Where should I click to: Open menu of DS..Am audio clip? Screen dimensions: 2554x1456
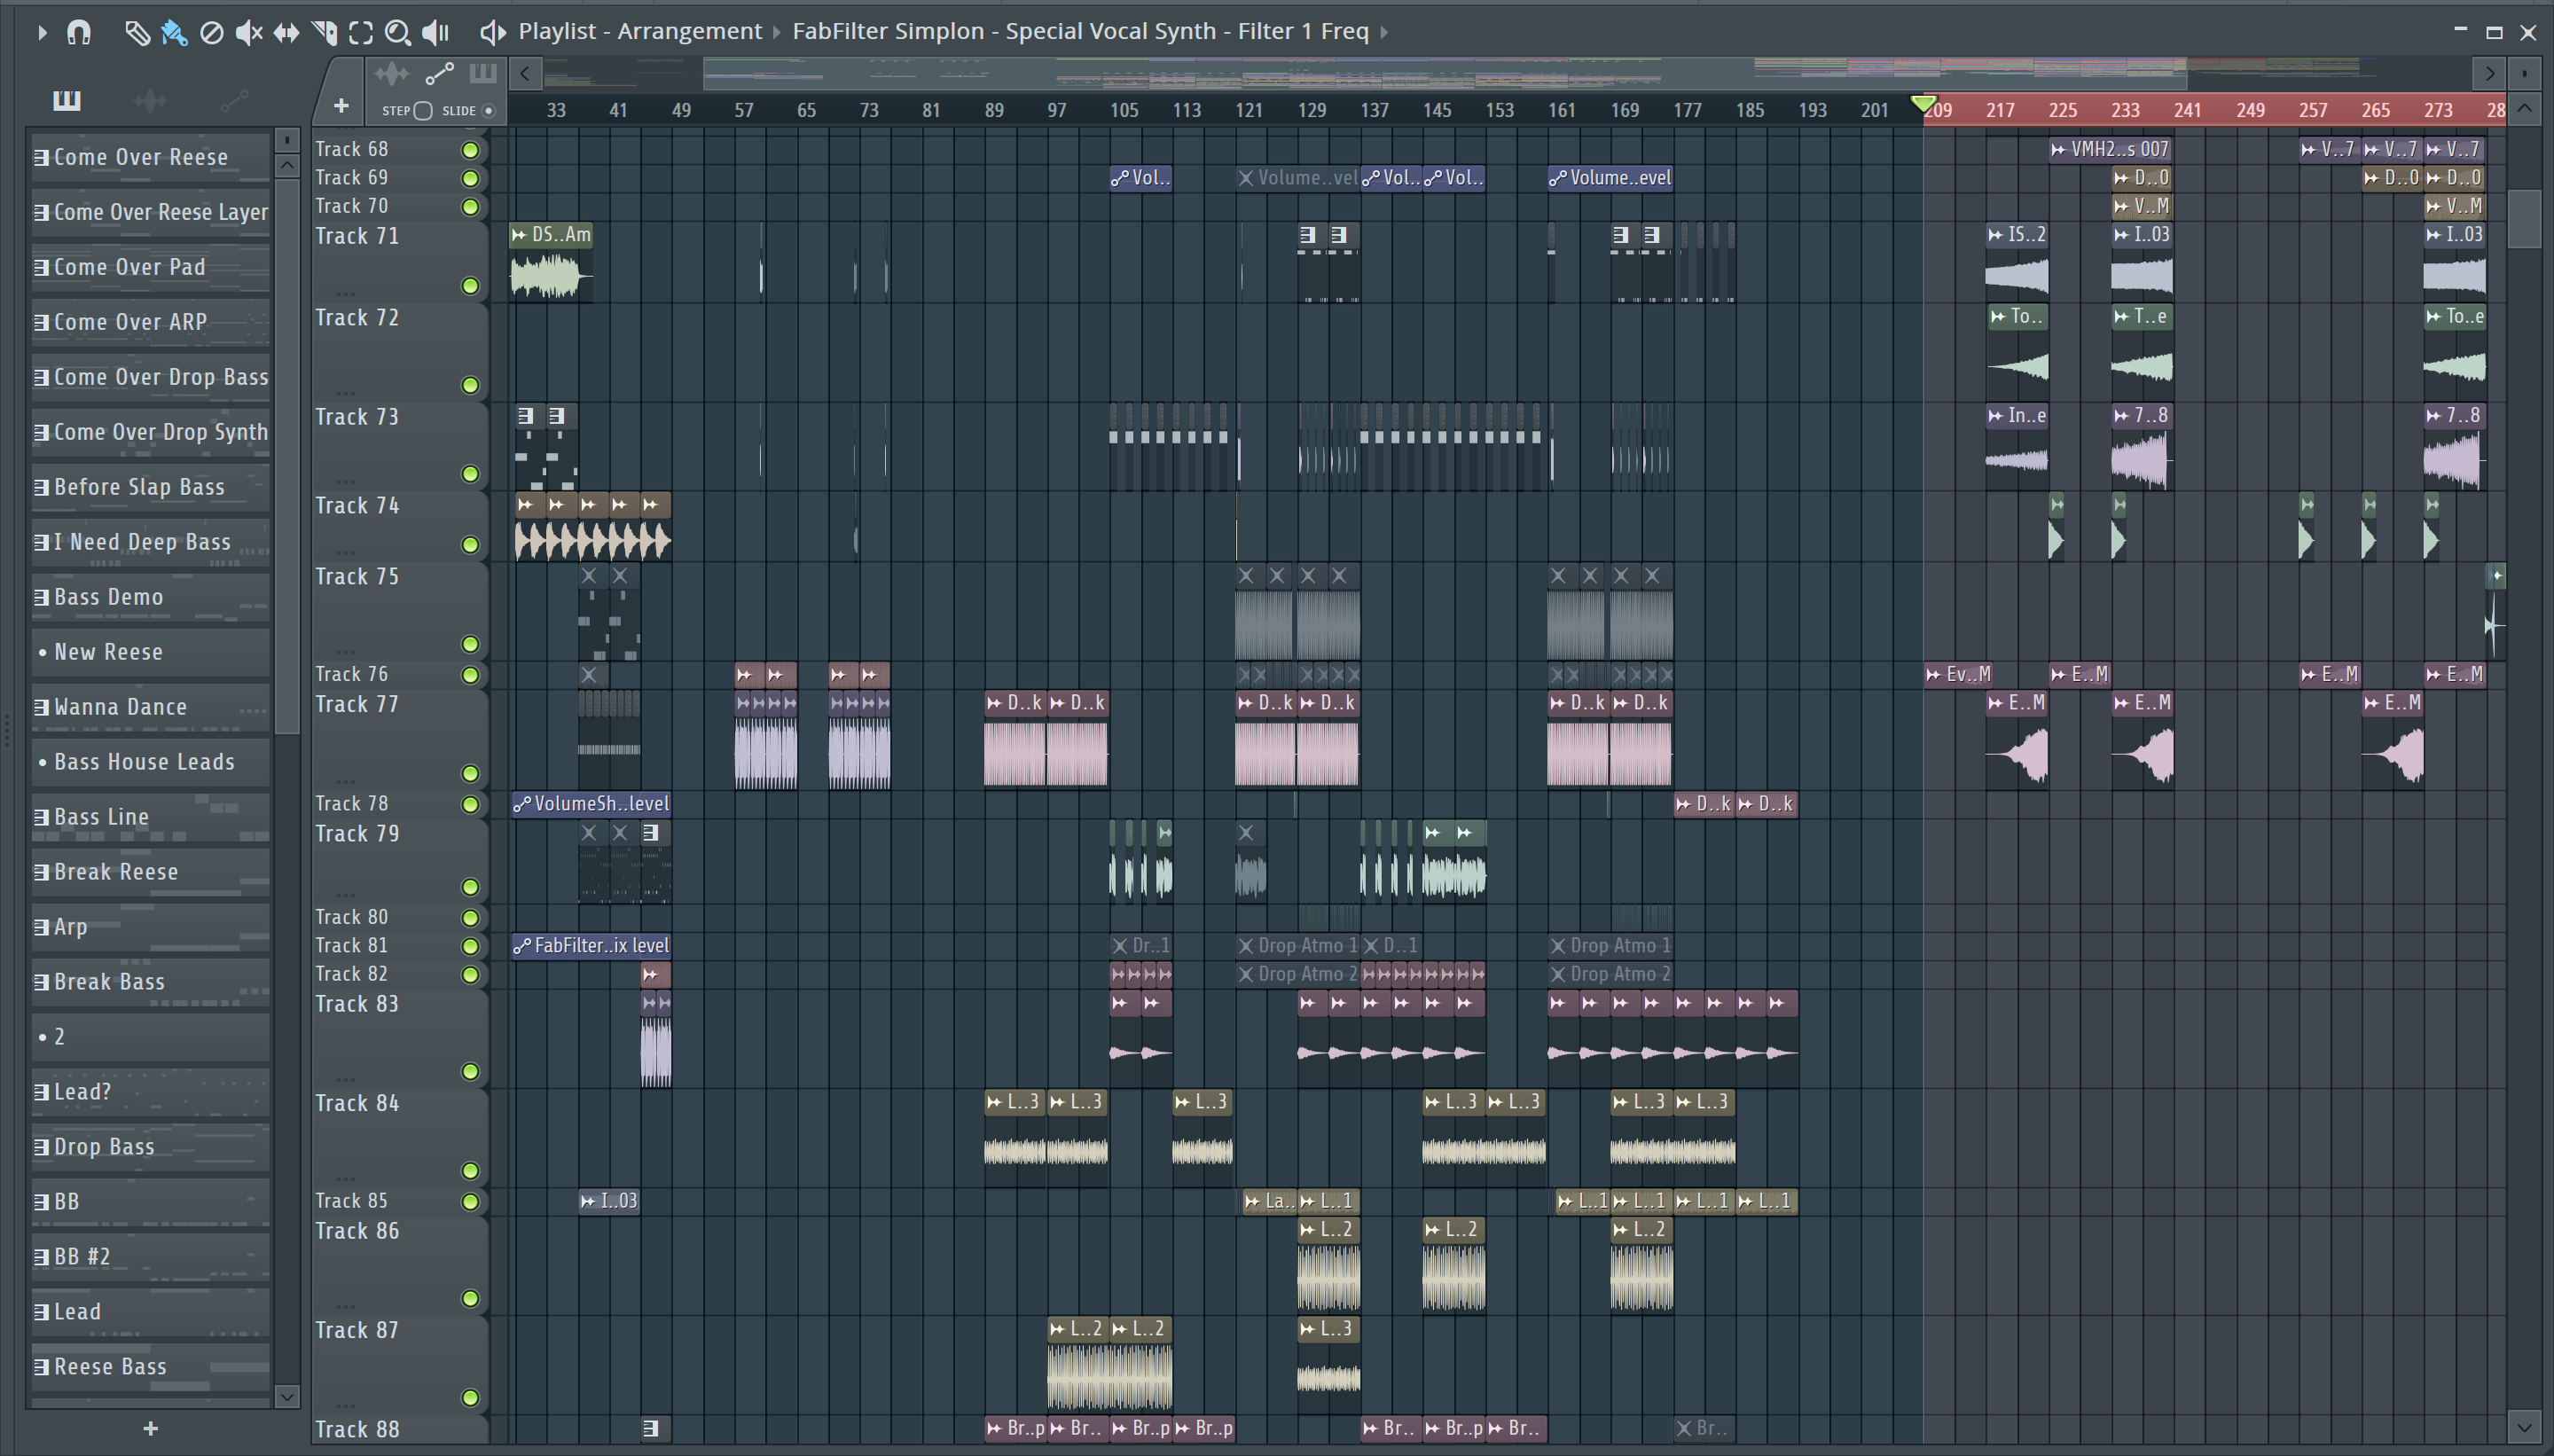(x=519, y=235)
